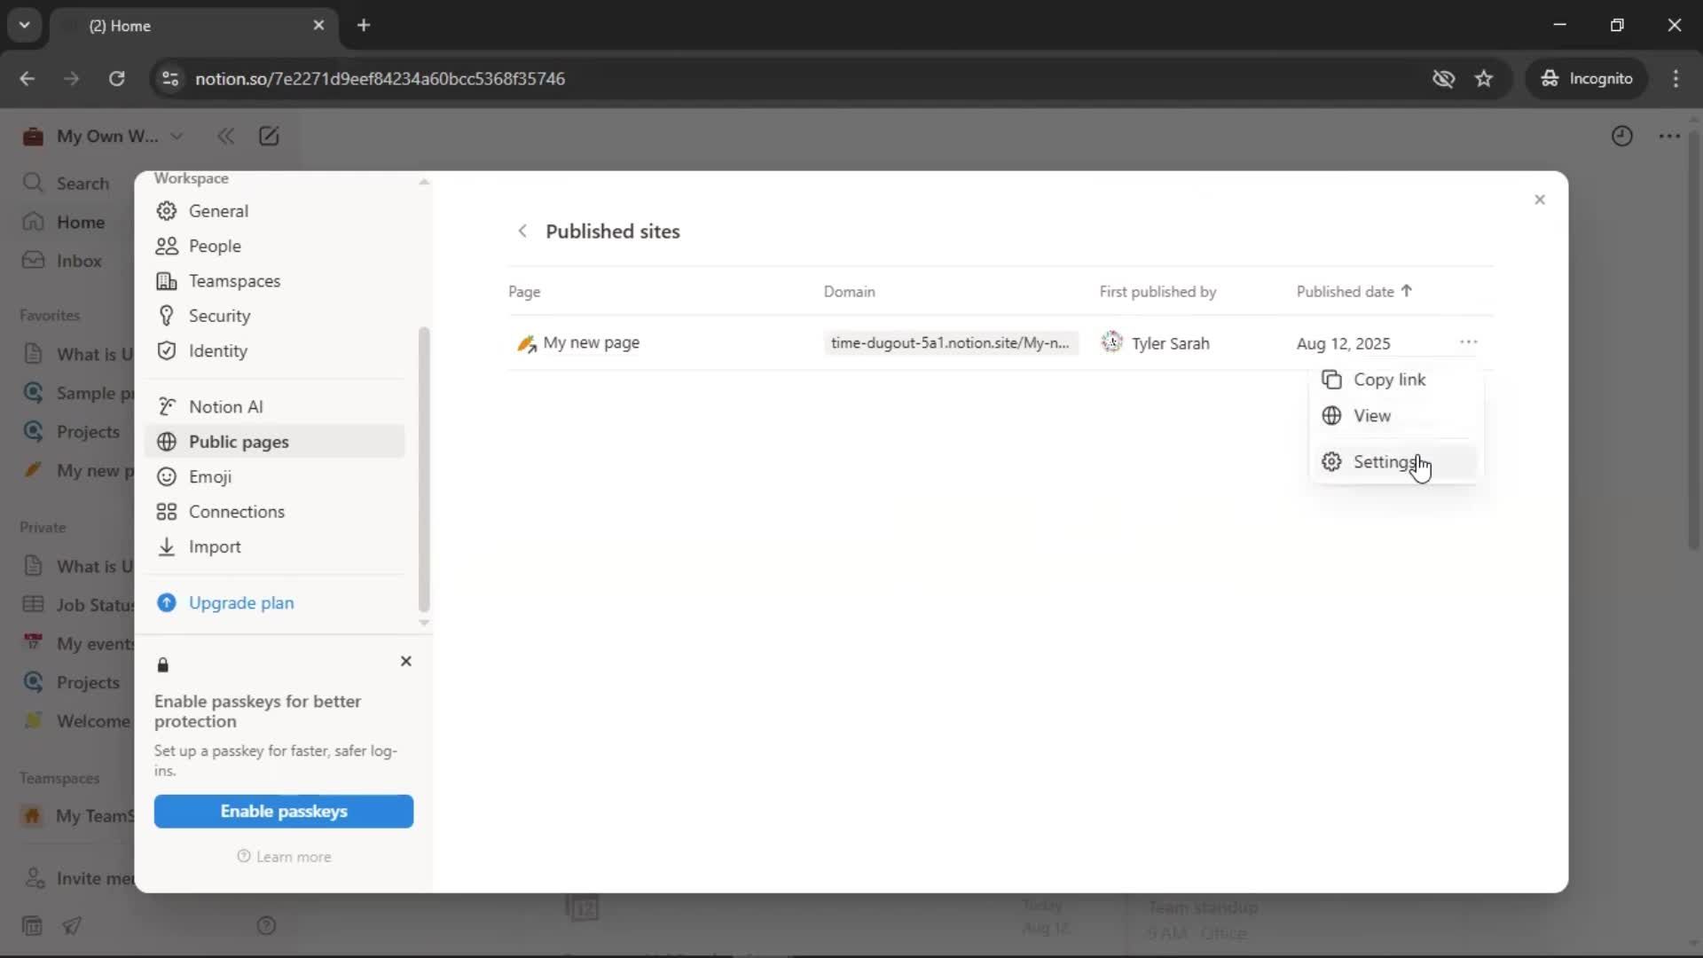Image resolution: width=1703 pixels, height=958 pixels.
Task: Go back from Published sites
Action: (522, 232)
